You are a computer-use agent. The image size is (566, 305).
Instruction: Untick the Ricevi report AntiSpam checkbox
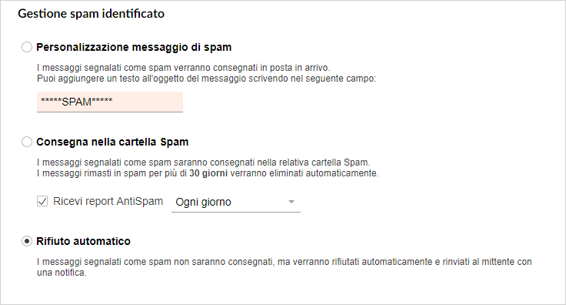(x=42, y=201)
